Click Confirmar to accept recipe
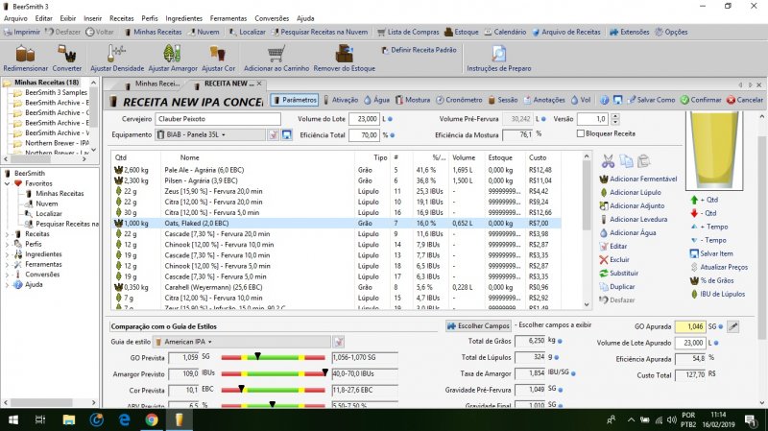This screenshot has height=431, width=768. pyautogui.click(x=701, y=100)
